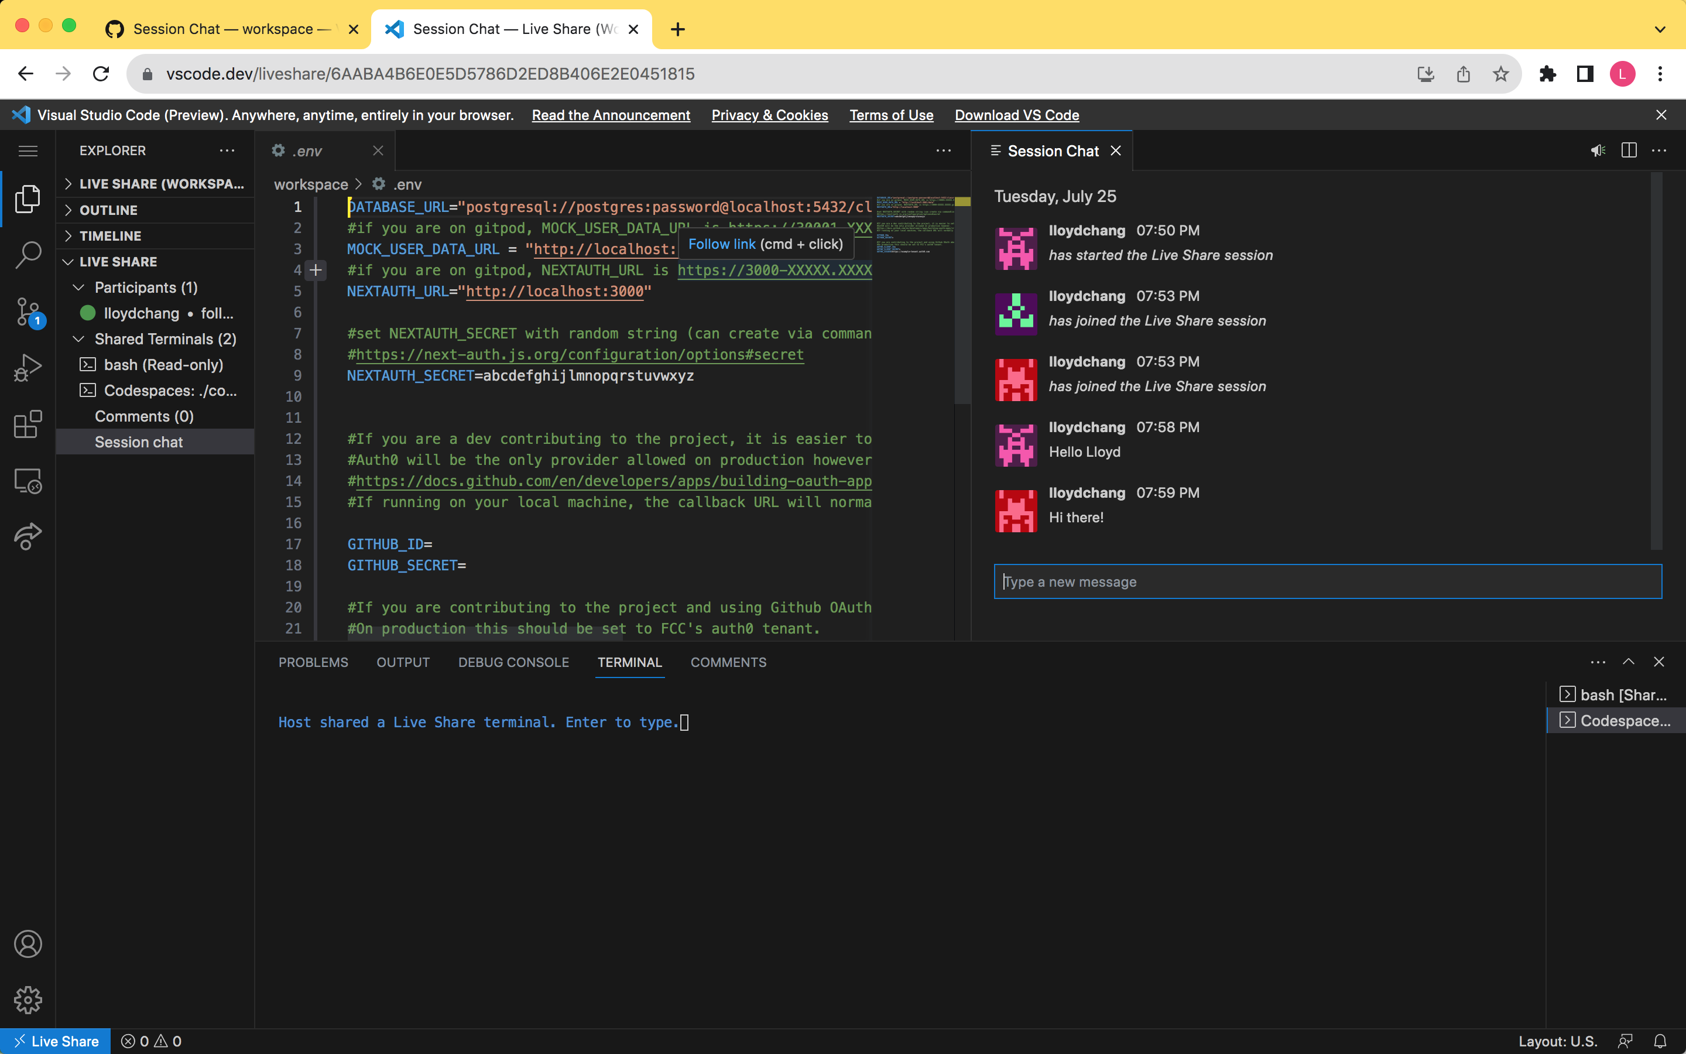
Task: Split the Session Chat editor
Action: pyautogui.click(x=1629, y=150)
